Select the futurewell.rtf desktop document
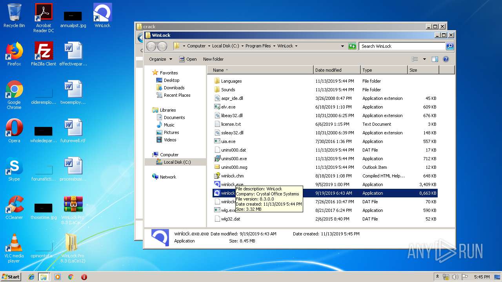Viewport: 502px width, 282px height. pyautogui.click(x=73, y=131)
